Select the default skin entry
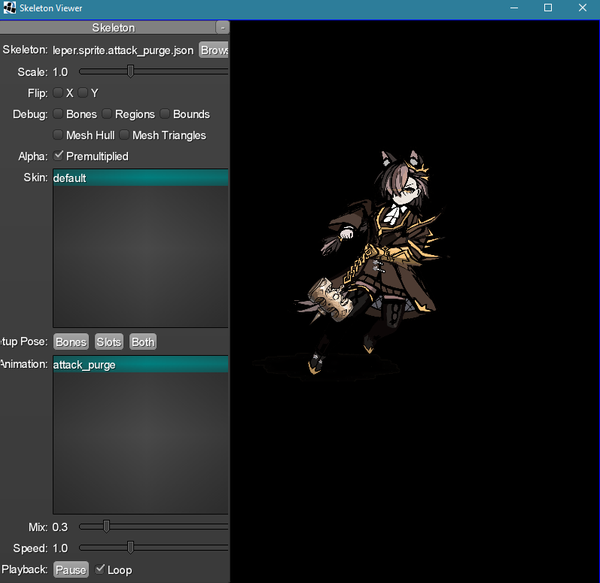This screenshot has height=583, width=600. point(141,178)
